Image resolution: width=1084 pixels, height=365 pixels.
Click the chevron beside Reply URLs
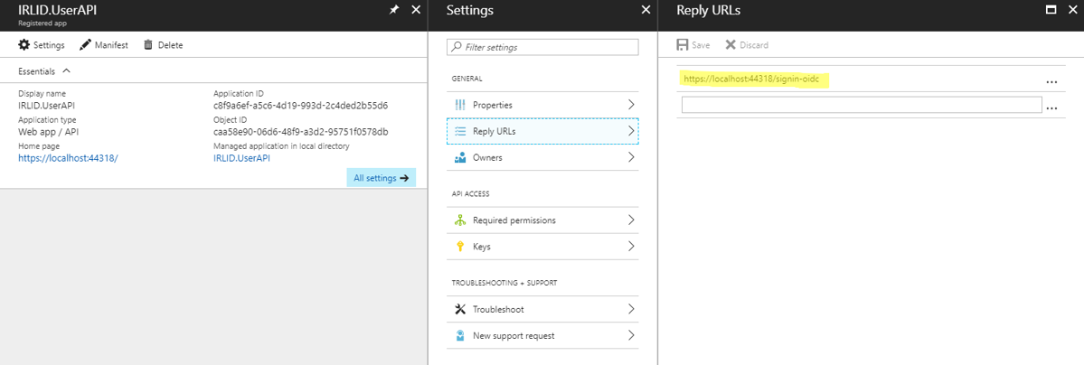(x=630, y=131)
